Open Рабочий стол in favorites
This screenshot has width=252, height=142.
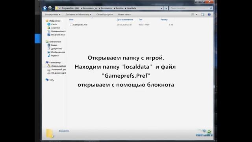click(x=58, y=35)
